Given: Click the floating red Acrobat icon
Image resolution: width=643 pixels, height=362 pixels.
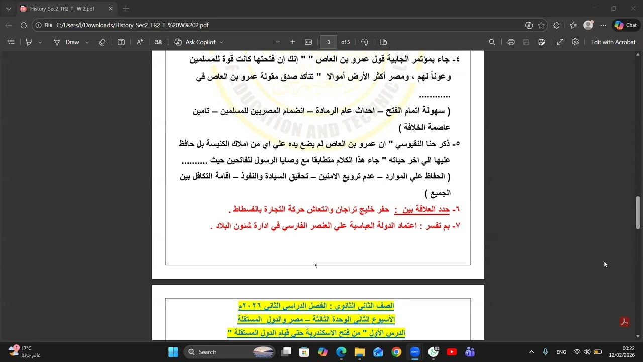Looking at the screenshot, I should 625,322.
